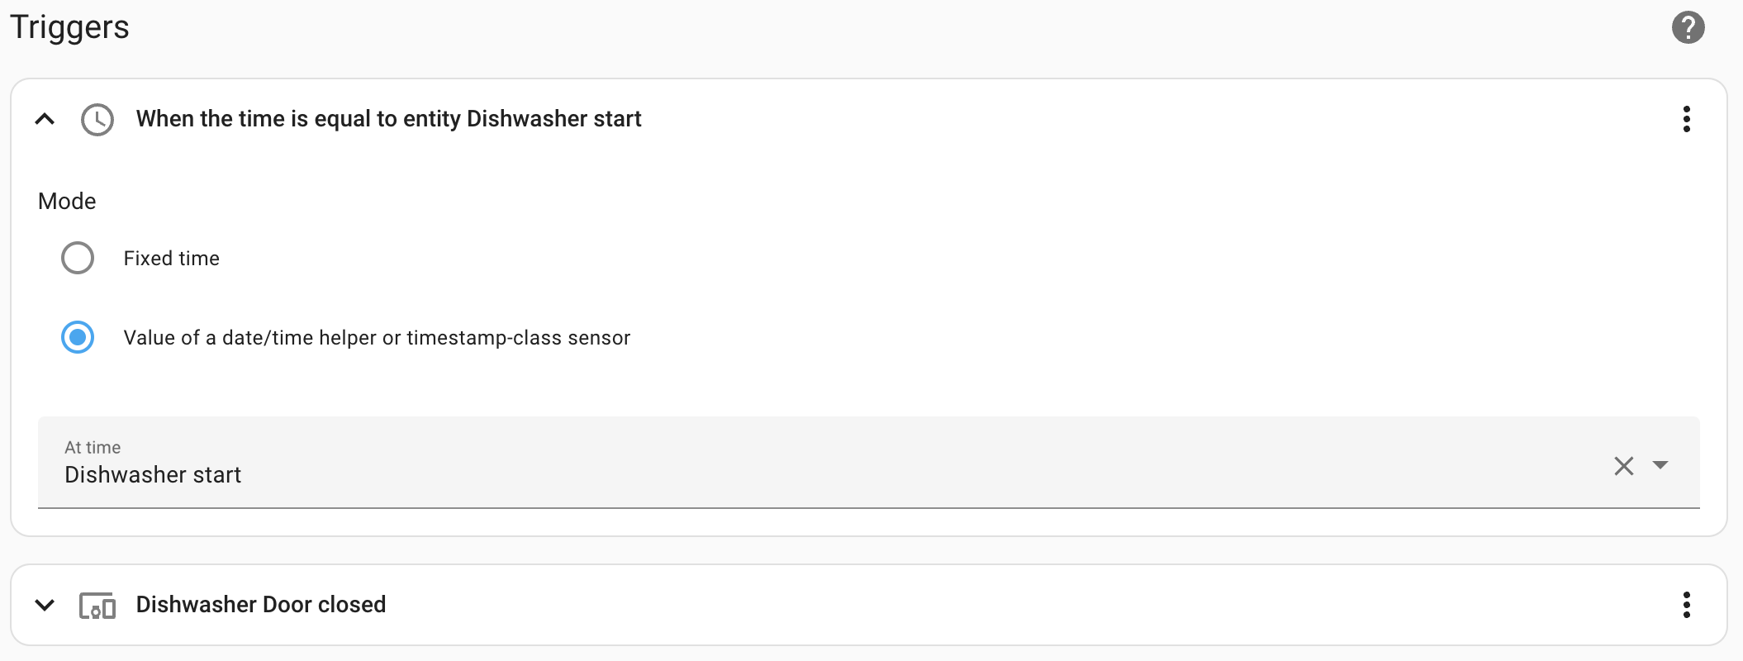Click the At time field label
The height and width of the screenshot is (661, 1743).
tap(93, 448)
